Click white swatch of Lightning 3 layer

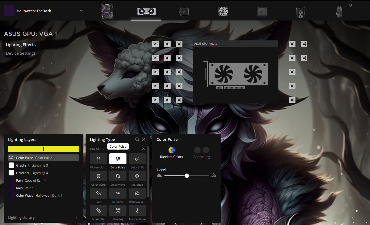coord(11,165)
